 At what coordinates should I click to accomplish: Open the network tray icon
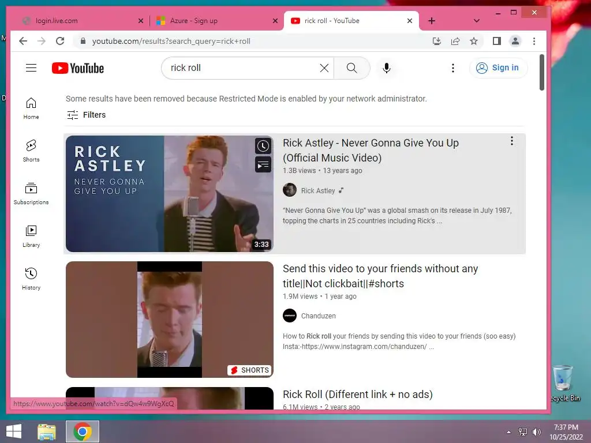pos(523,432)
